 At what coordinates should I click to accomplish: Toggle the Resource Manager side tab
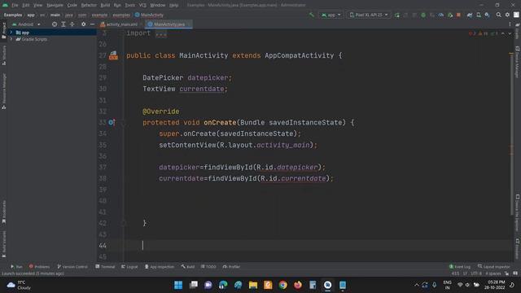(x=4, y=91)
